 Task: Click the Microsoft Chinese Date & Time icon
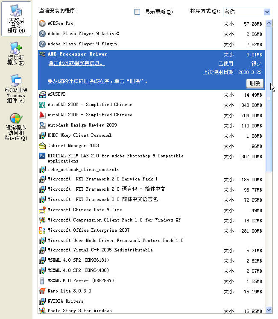(x=42, y=210)
